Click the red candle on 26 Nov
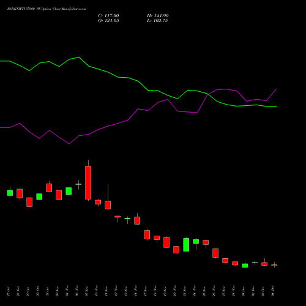This screenshot has width=306, height=306. click(x=215, y=253)
